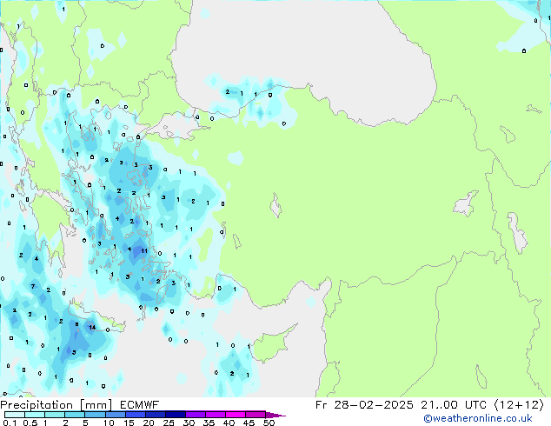Click the 0.1–0.5 mm lightest legend swatch
Viewport: 551px width, 426px height.
pos(15,415)
